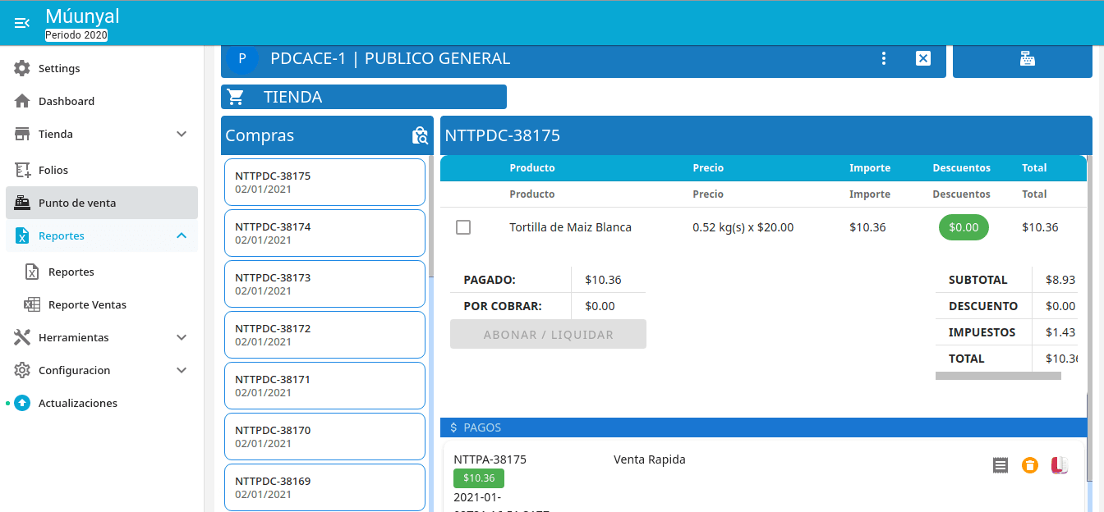Click the totals horizontal scrollbar
This screenshot has height=512, width=1104.
(x=998, y=376)
